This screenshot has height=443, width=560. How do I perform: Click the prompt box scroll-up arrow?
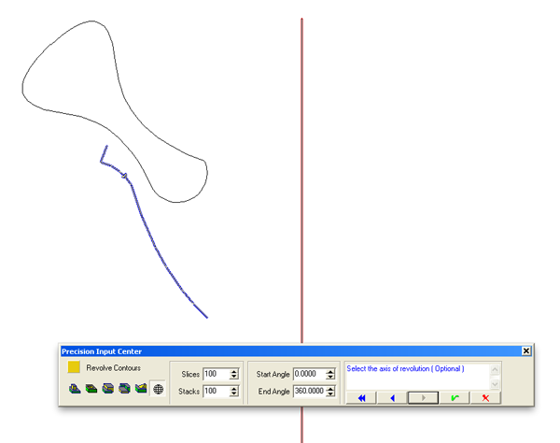495,369
